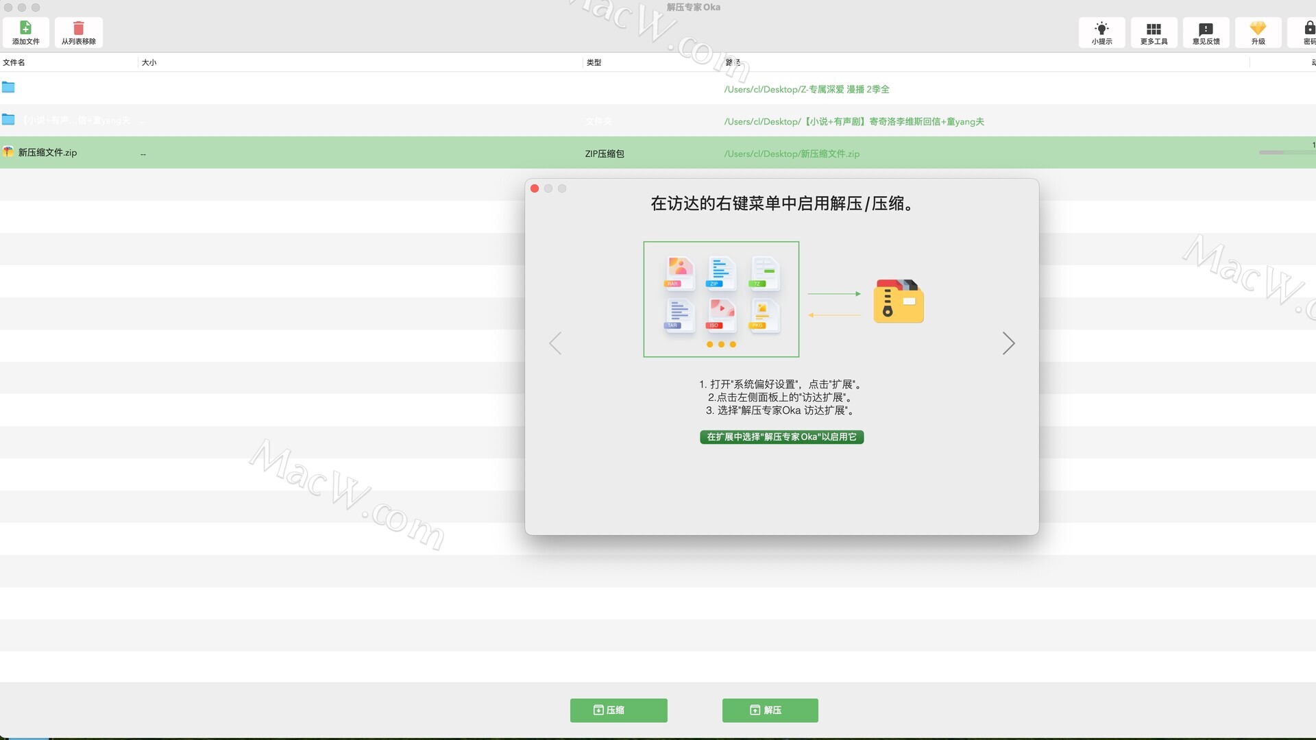Viewport: 1316px width, 740px height.
Task: Click path /Users/cl/Desktop/新压缩文件.zip
Action: click(x=792, y=153)
